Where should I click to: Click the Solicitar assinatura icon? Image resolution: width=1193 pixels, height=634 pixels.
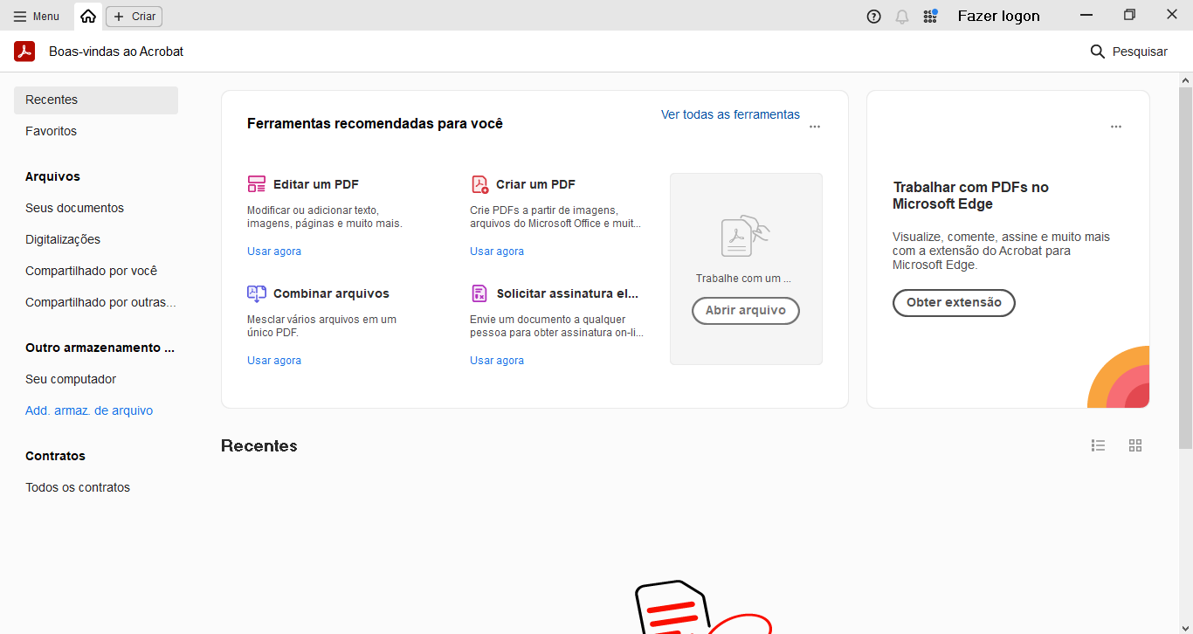479,293
